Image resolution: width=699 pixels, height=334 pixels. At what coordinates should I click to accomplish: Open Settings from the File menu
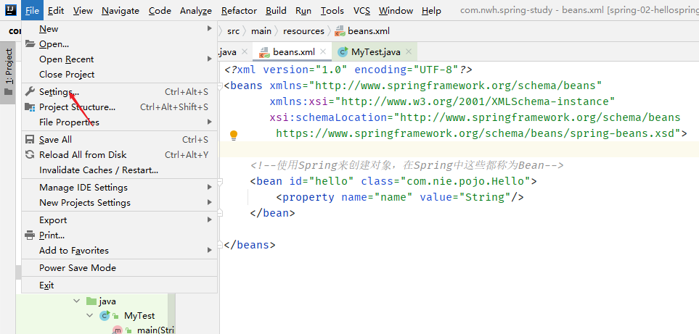(120, 92)
